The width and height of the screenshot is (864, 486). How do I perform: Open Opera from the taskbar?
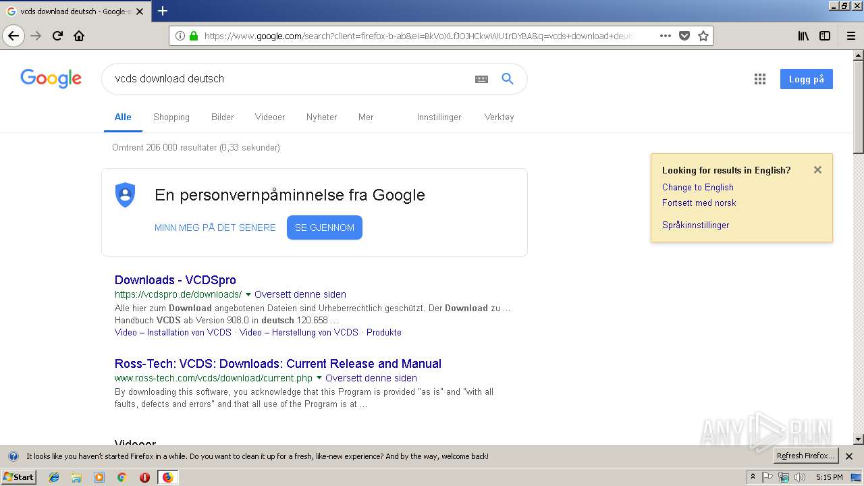tap(144, 477)
